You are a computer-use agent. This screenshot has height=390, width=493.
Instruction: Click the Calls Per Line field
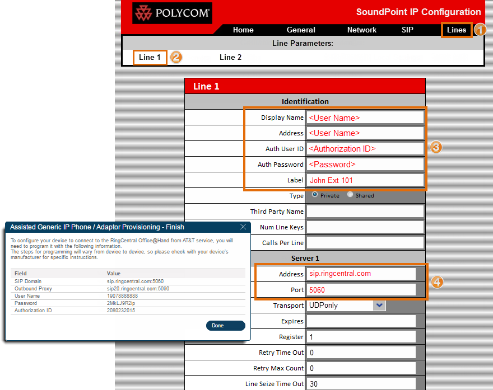tap(365, 243)
